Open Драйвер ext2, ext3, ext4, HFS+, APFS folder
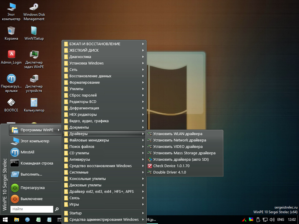Viewport: 299px width, 224px height. [x=104, y=192]
